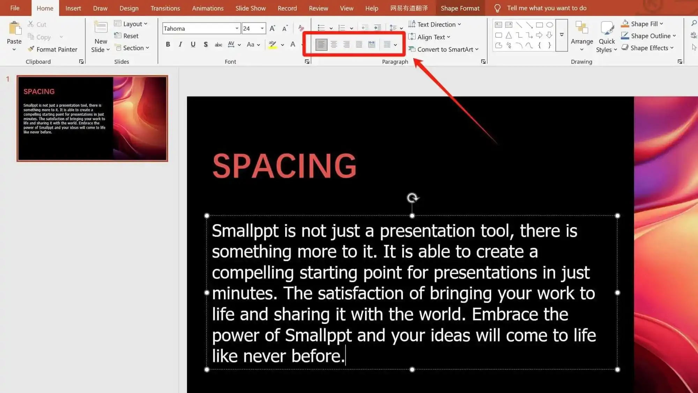This screenshot has height=393, width=698.
Task: Open the font name Tahoma dropdown
Action: (237, 29)
